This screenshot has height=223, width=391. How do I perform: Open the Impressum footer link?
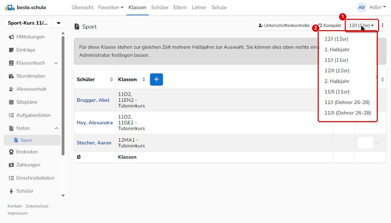tap(18, 213)
